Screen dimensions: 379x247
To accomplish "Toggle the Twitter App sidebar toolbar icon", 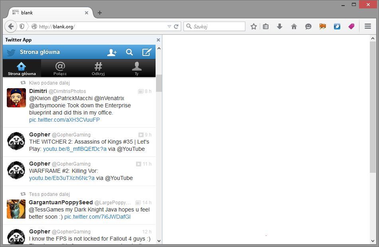I will [x=337, y=26].
